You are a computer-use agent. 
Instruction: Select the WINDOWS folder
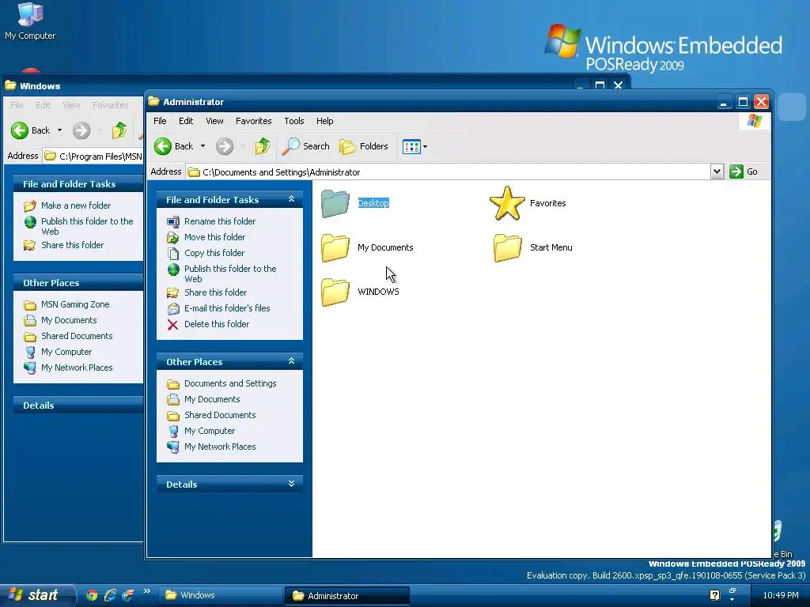tap(335, 292)
